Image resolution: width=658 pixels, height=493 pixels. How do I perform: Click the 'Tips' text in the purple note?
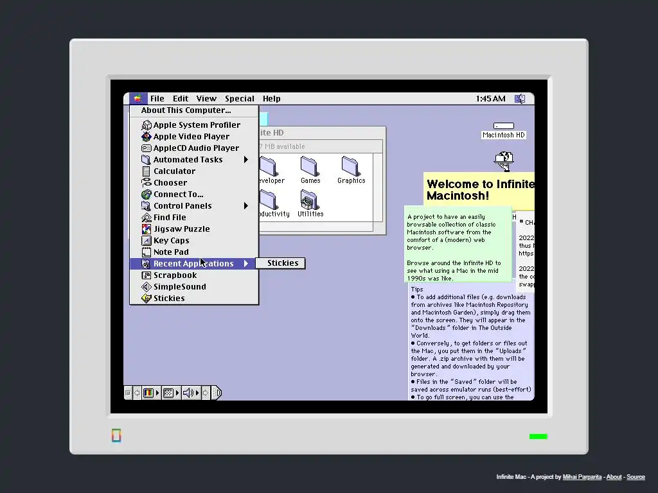(x=416, y=290)
